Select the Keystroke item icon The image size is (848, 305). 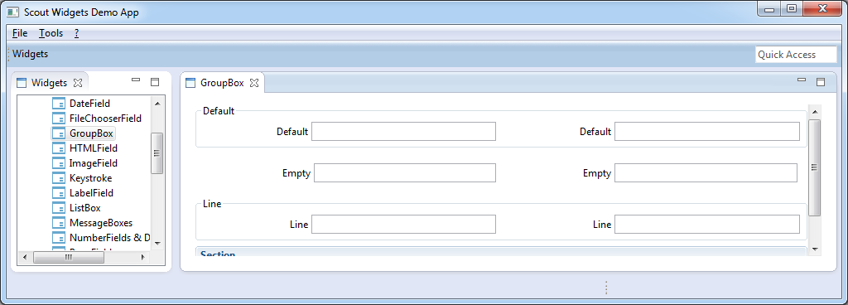click(59, 178)
